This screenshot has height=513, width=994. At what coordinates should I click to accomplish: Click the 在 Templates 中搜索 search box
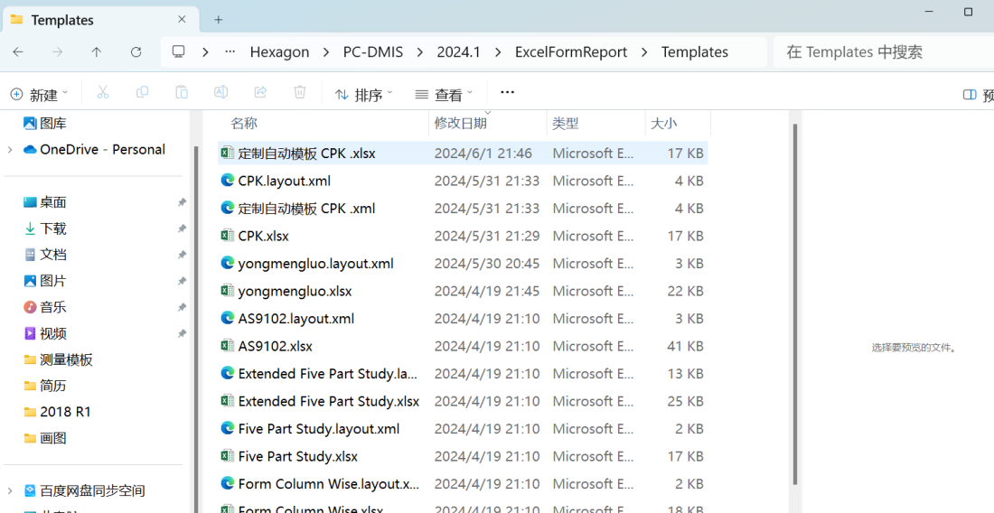click(x=884, y=52)
